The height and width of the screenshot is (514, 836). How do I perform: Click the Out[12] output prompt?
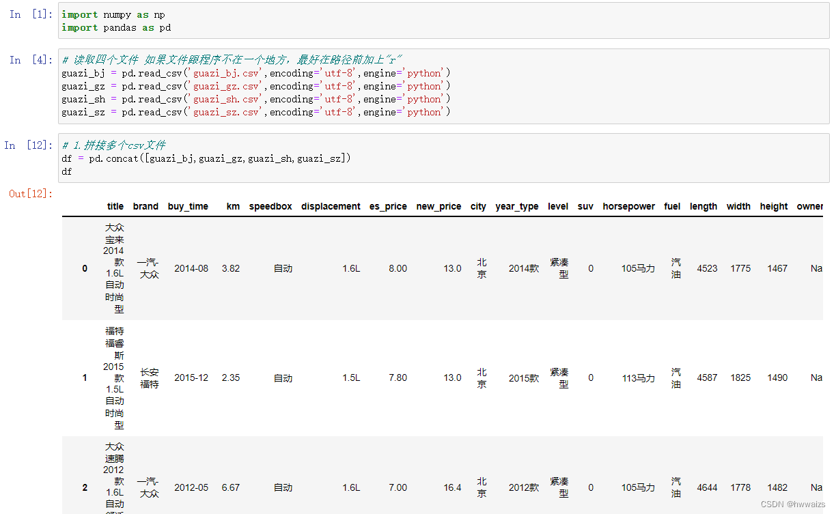(31, 194)
